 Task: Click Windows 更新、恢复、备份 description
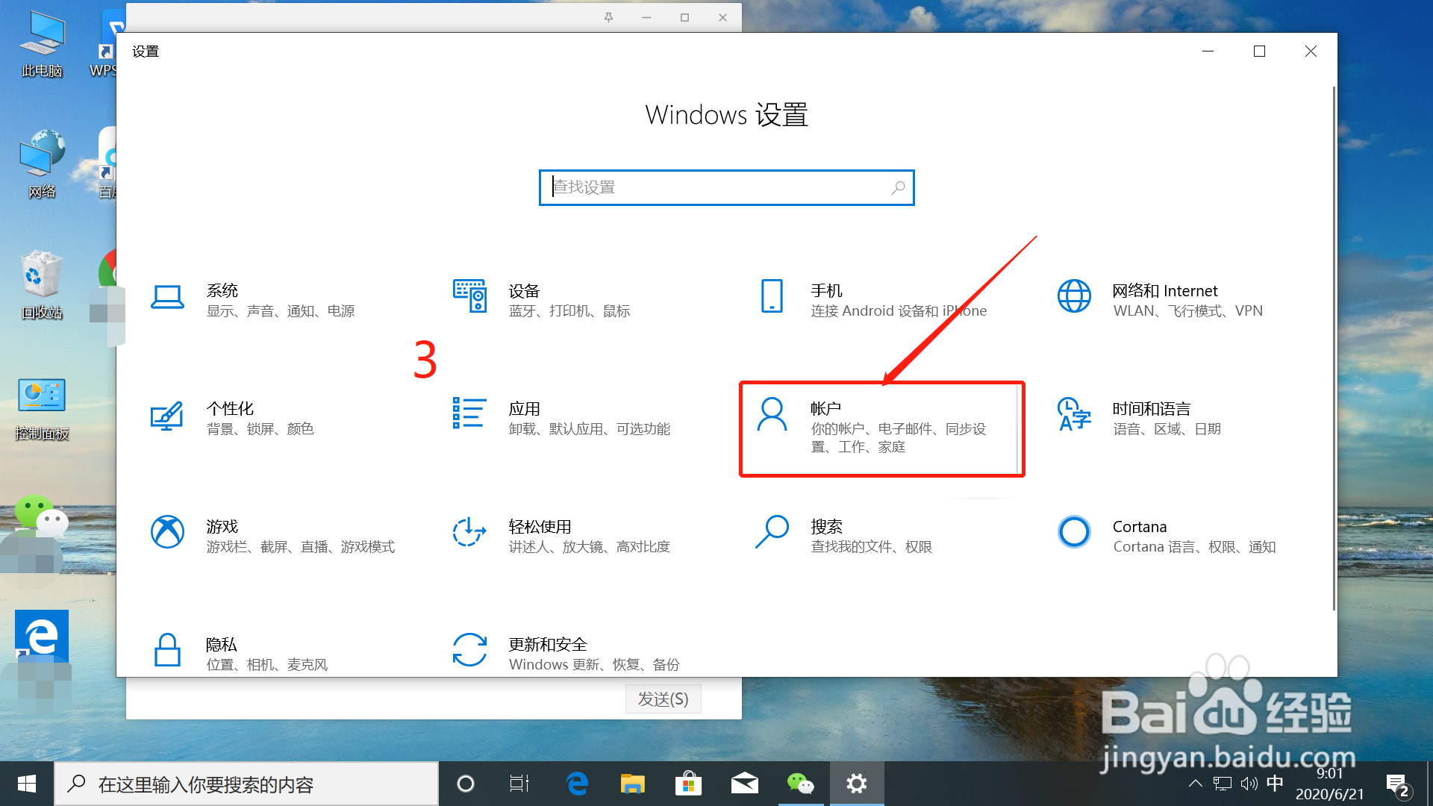594,665
